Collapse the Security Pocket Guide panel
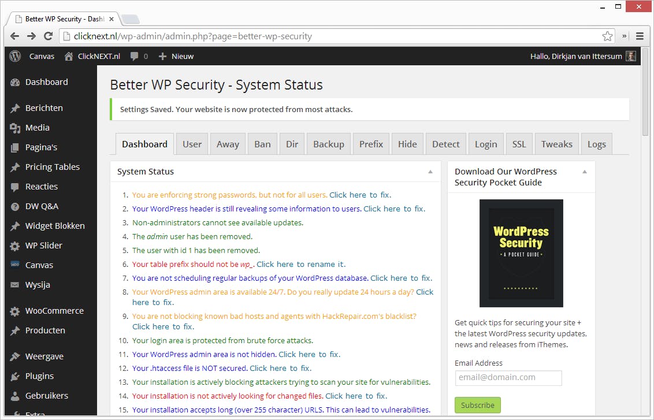 tap(584, 172)
